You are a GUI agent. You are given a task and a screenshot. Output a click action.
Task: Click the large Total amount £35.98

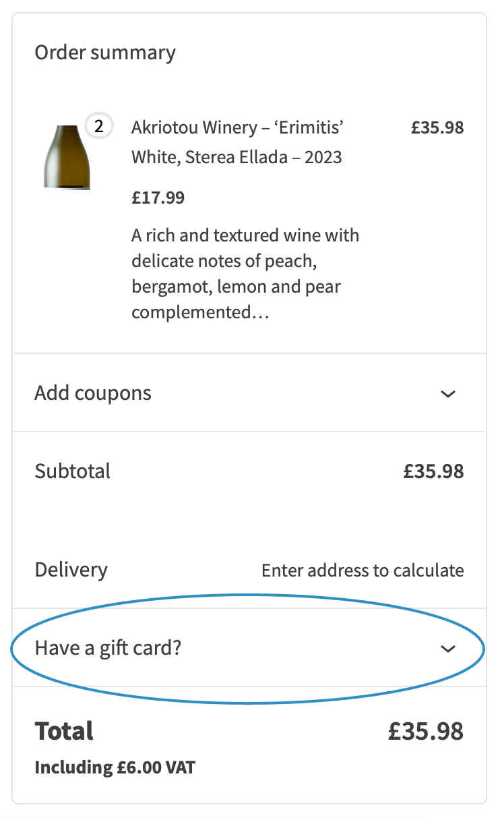coord(425,731)
